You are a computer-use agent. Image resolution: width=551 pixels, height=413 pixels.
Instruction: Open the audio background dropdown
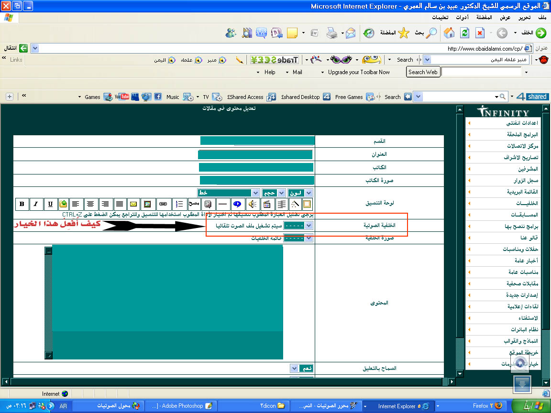coord(309,226)
